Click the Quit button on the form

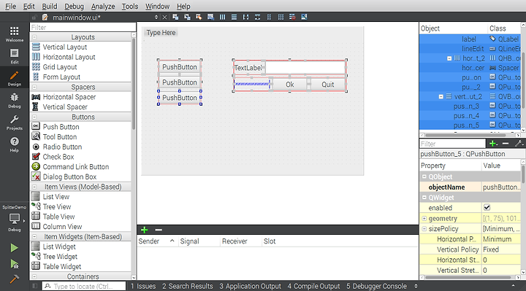point(328,85)
